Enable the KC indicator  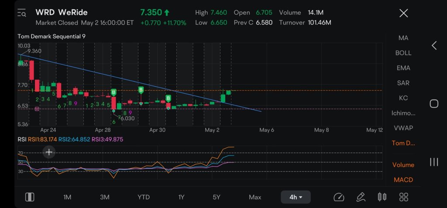click(403, 98)
